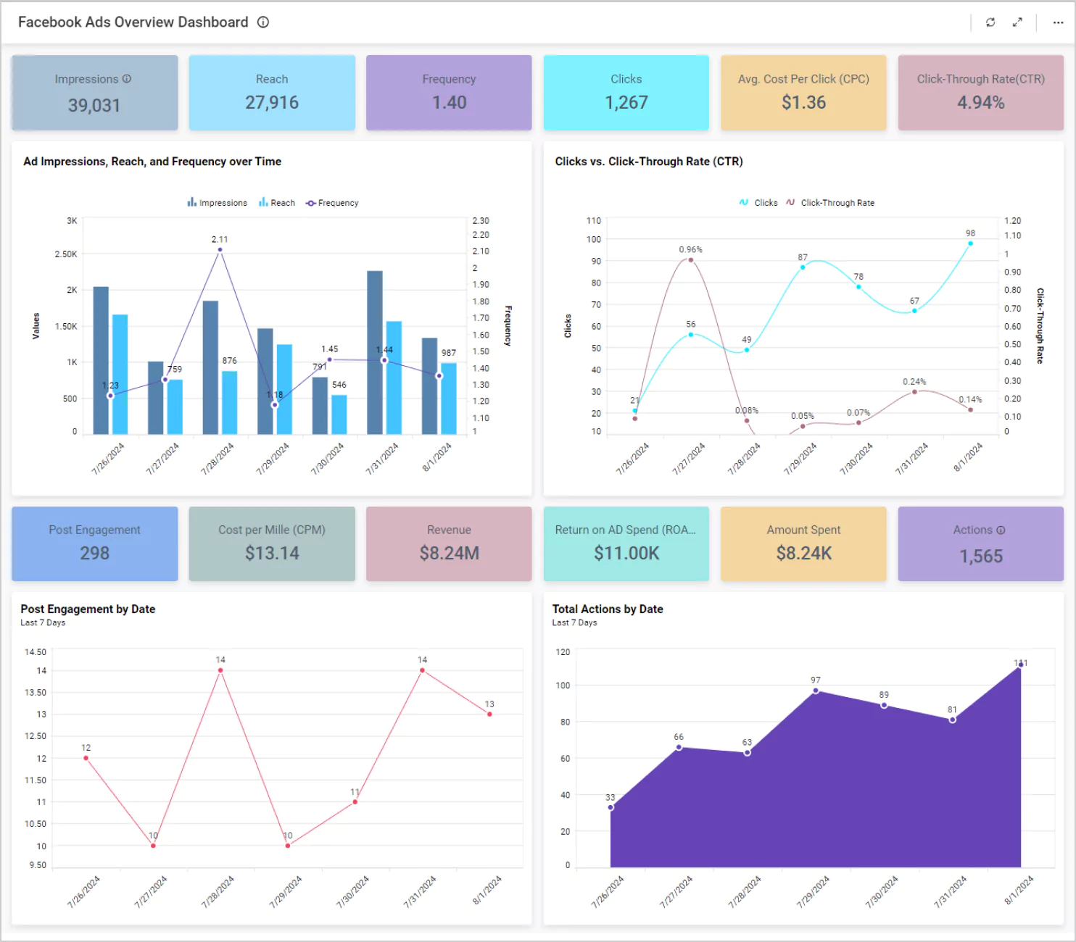Image resolution: width=1076 pixels, height=942 pixels.
Task: Click the dashboard info icon beside the title
Action: coord(263,22)
